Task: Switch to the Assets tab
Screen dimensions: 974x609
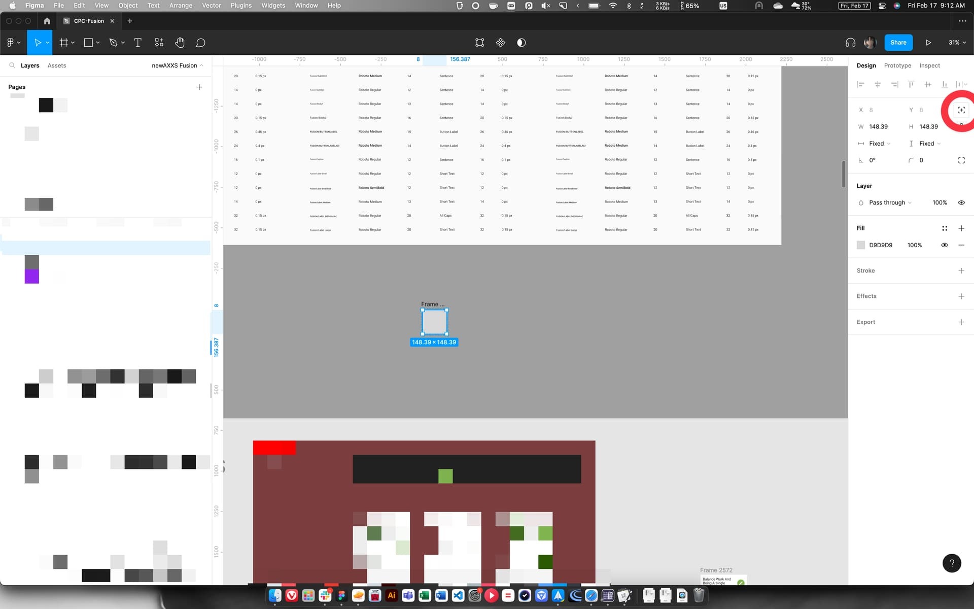Action: pyautogui.click(x=57, y=65)
